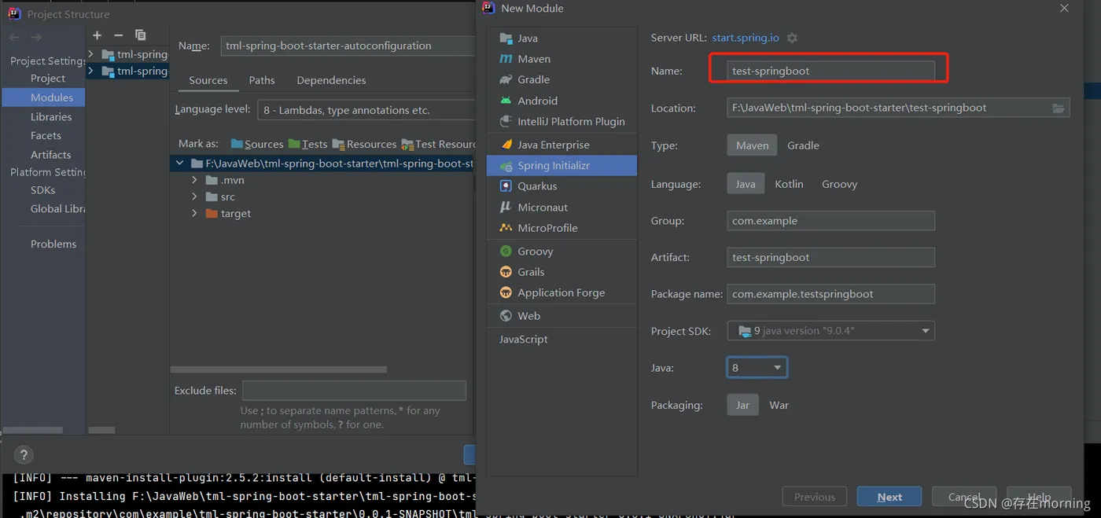1101x518 pixels.
Task: Go back in Project Structure
Action: tap(15, 37)
